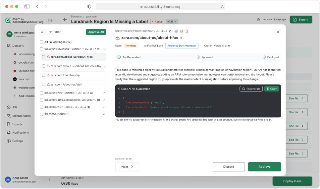
Task: Check the zara.com/about-us/staff checkbox
Action: coord(44,84)
